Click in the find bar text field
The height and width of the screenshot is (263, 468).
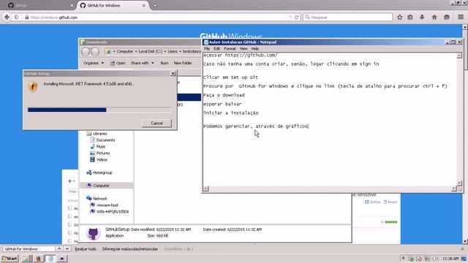point(29,248)
